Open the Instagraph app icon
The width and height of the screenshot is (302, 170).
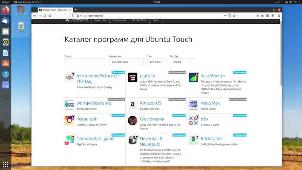pyautogui.click(x=69, y=121)
